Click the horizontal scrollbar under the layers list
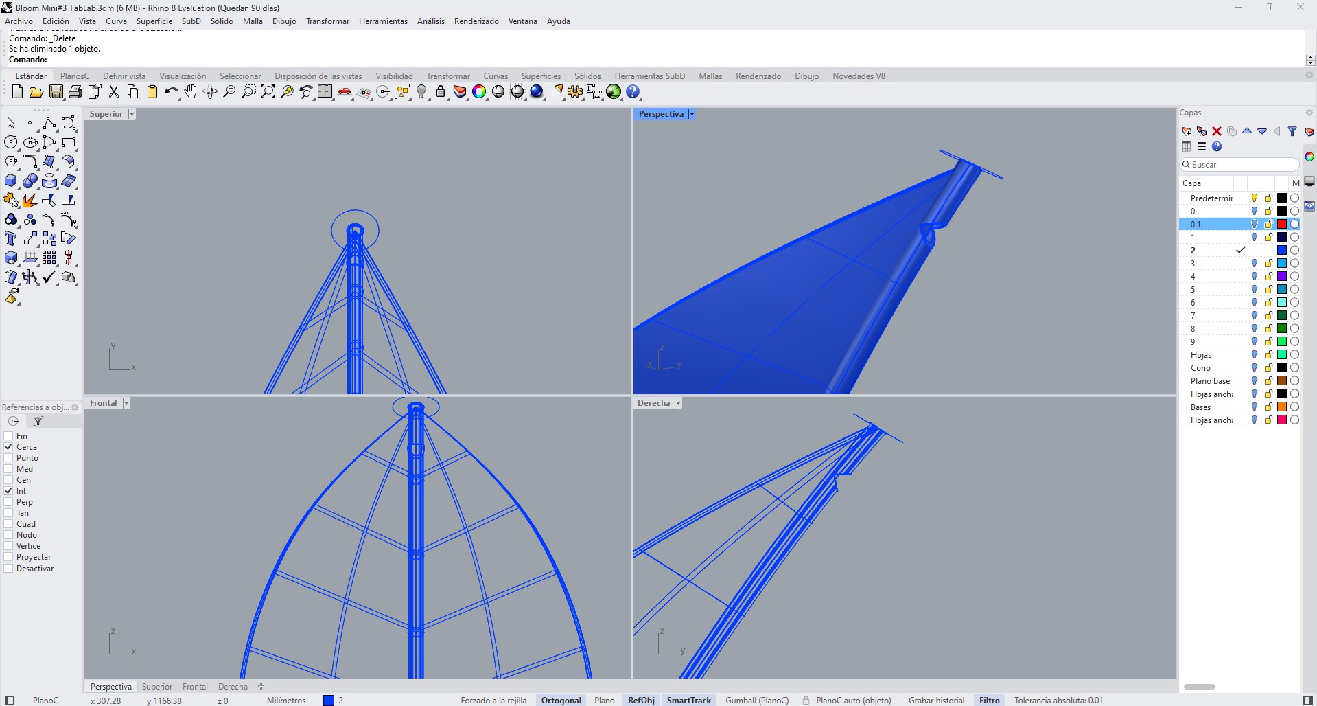This screenshot has height=706, width=1317. click(x=1200, y=687)
